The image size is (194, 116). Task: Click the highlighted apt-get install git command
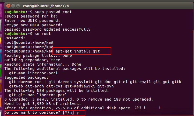point(78,51)
